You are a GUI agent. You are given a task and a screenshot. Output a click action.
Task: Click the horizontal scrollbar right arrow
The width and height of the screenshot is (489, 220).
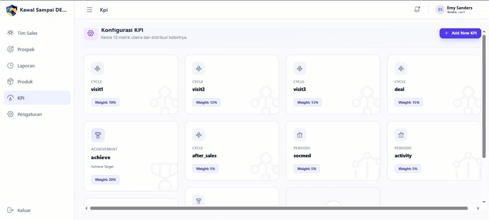click(478, 208)
